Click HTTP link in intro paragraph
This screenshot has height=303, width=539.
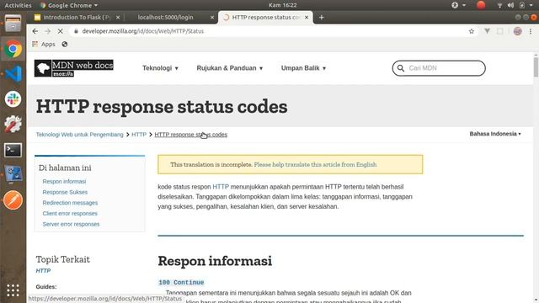point(221,187)
